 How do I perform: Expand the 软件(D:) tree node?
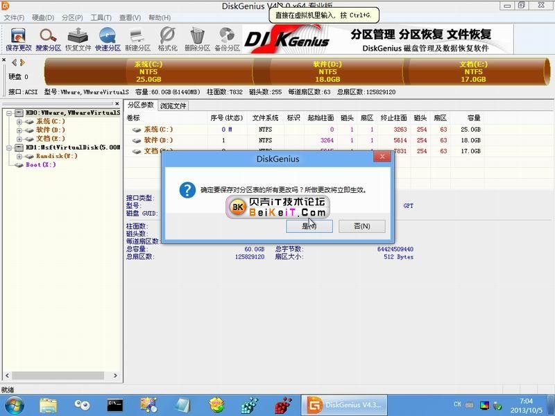click(19, 130)
